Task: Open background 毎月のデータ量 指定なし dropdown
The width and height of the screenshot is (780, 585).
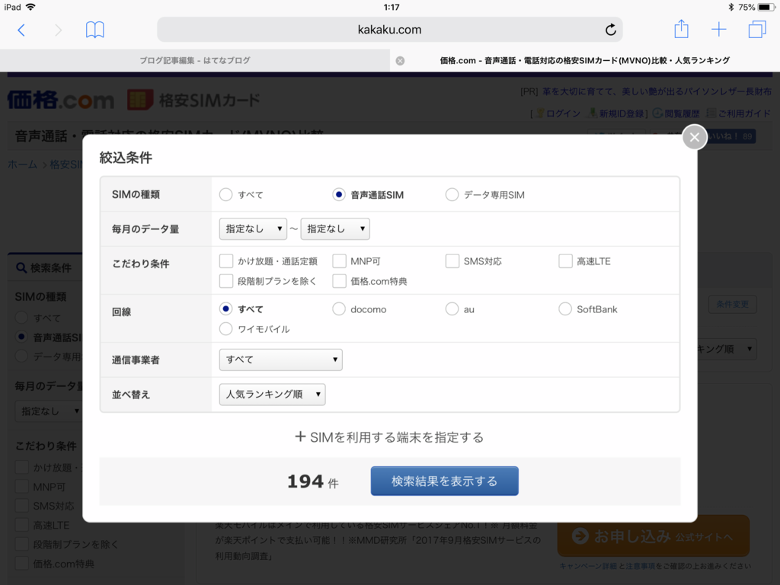Action: click(x=48, y=411)
